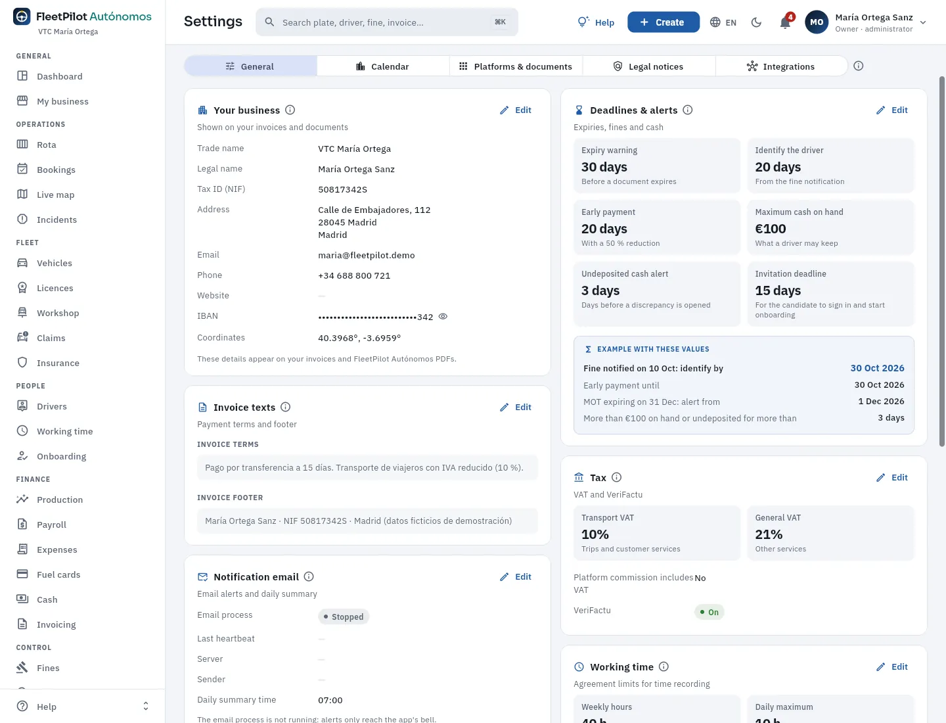The image size is (946, 723).
Task: Edit the Notification email settings
Action: (x=516, y=577)
